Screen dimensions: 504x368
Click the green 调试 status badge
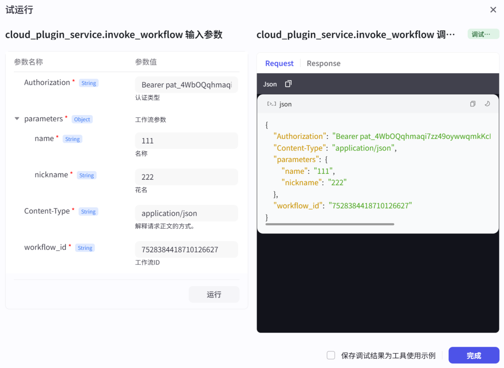483,34
